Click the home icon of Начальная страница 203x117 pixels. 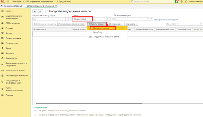2,6
